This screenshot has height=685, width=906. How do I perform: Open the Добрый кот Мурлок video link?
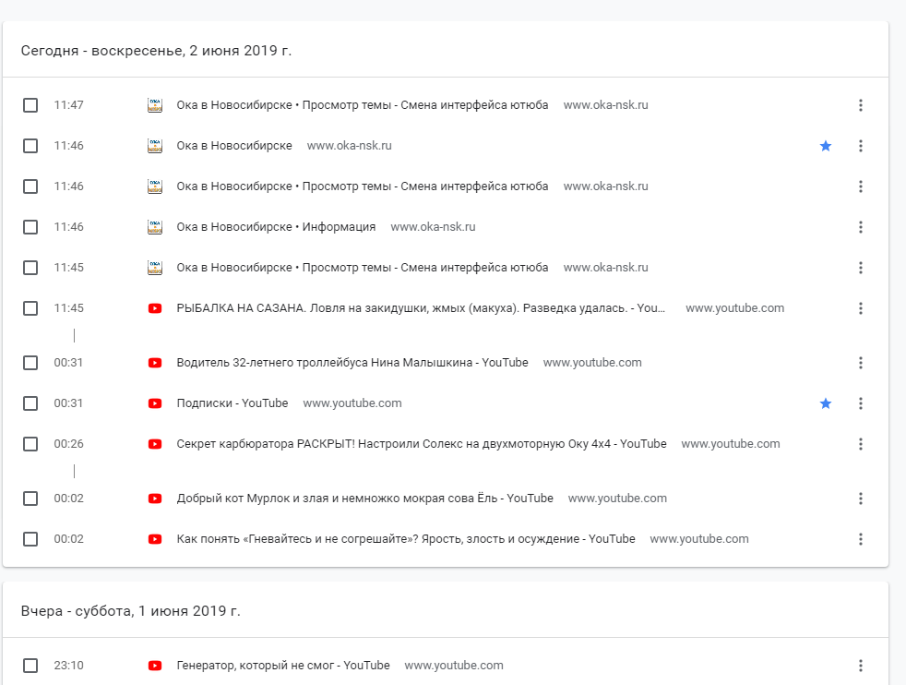point(364,499)
